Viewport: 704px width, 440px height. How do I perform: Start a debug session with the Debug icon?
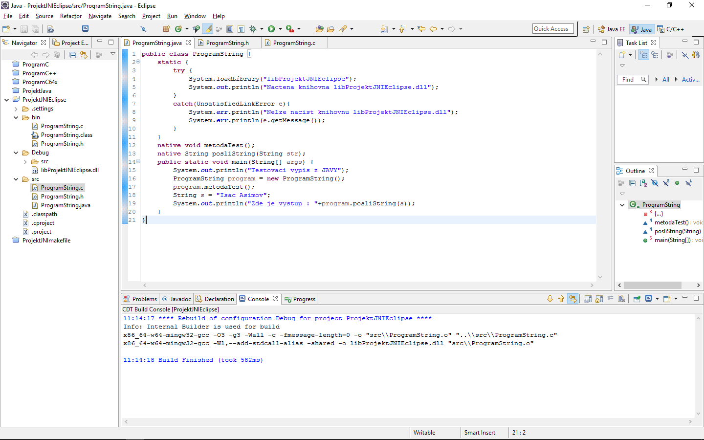click(253, 29)
